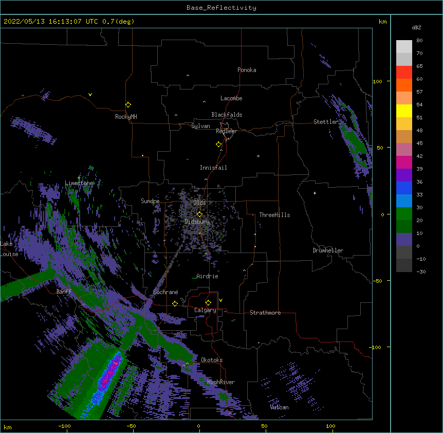Select the Ponoka city label
The width and height of the screenshot is (443, 433).
(247, 70)
